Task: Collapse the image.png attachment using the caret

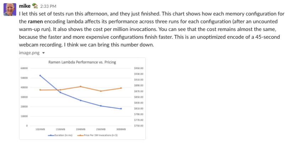Action: tap(43, 52)
